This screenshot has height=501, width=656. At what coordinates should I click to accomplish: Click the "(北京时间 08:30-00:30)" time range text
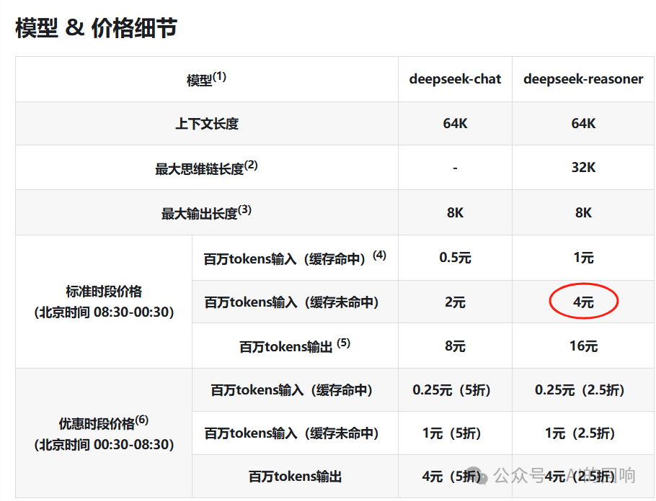(104, 312)
